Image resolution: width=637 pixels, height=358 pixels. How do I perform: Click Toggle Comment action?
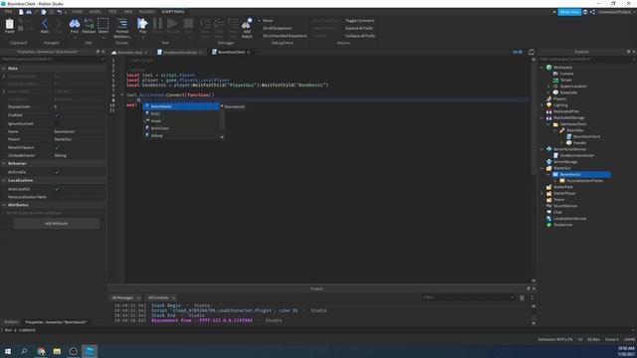[360, 20]
